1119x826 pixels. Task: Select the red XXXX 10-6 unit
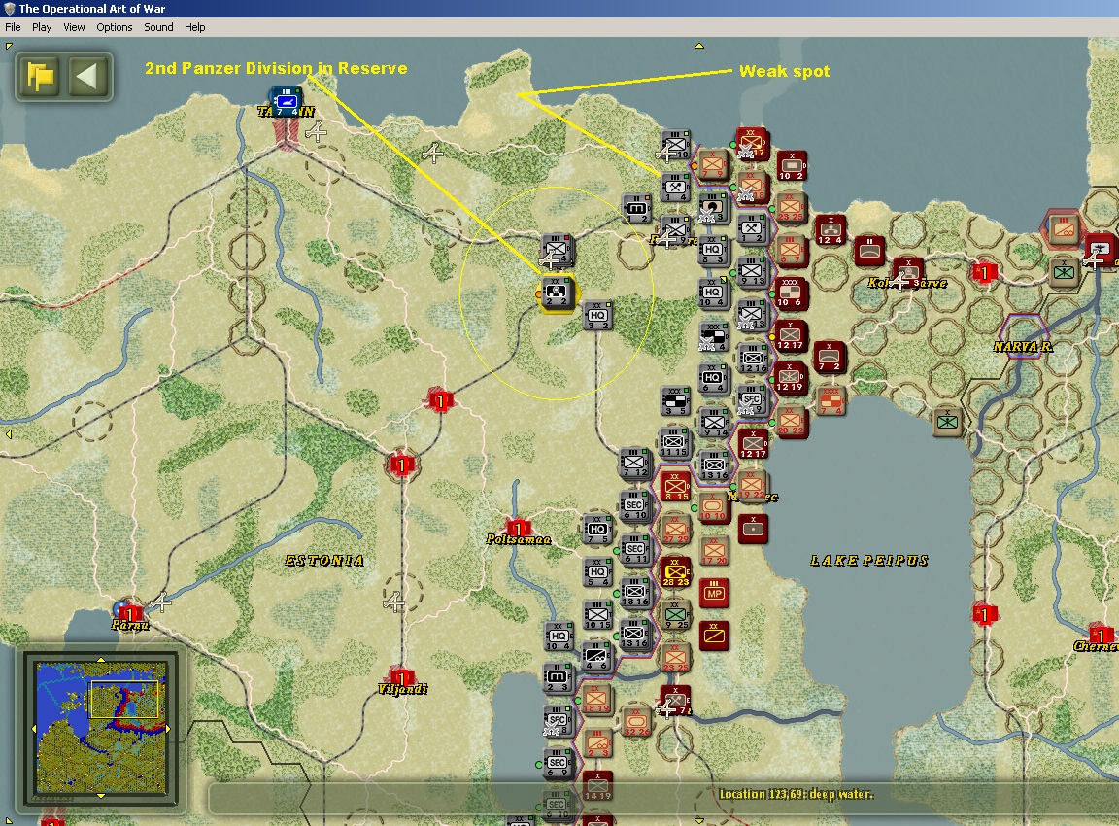click(790, 292)
